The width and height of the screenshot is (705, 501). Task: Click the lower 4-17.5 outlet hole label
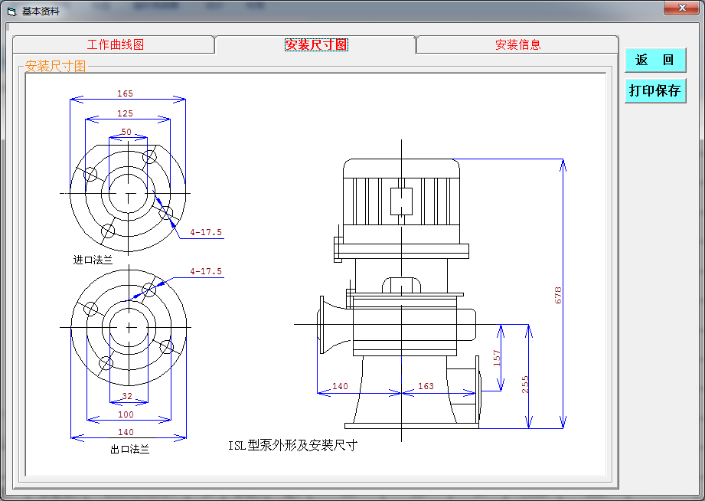coord(206,271)
